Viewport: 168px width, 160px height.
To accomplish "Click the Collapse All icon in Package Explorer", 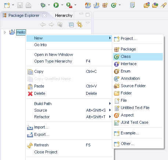I will pos(71,25).
